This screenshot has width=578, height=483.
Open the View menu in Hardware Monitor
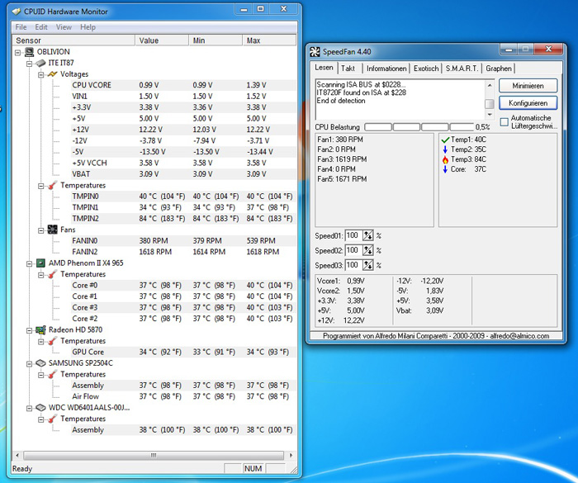coord(64,27)
